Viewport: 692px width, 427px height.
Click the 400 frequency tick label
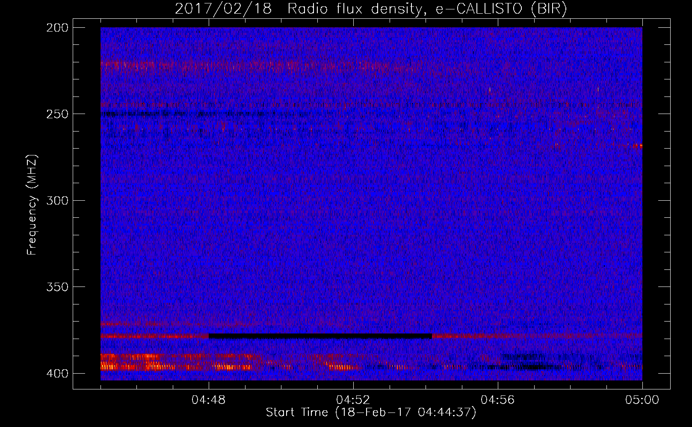57,373
